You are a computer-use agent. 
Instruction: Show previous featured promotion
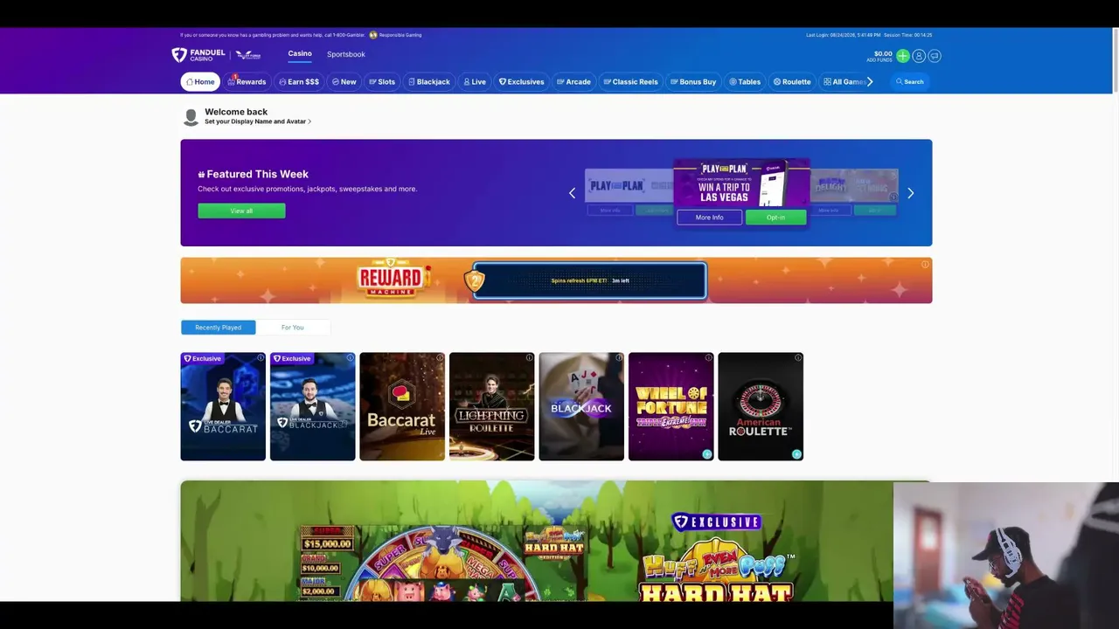(x=573, y=193)
